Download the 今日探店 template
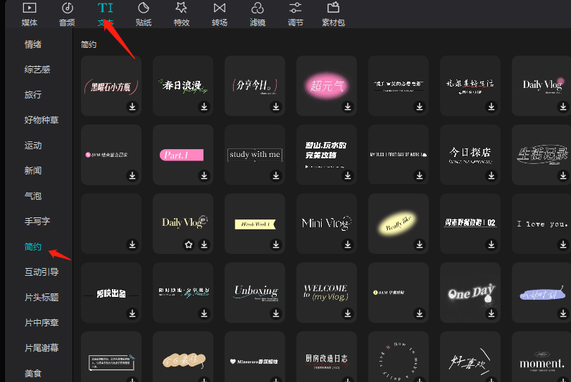Viewport: 571px width, 382px height. tap(491, 175)
